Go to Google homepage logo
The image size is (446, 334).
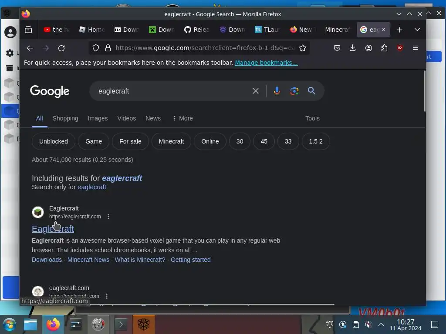coord(50,91)
